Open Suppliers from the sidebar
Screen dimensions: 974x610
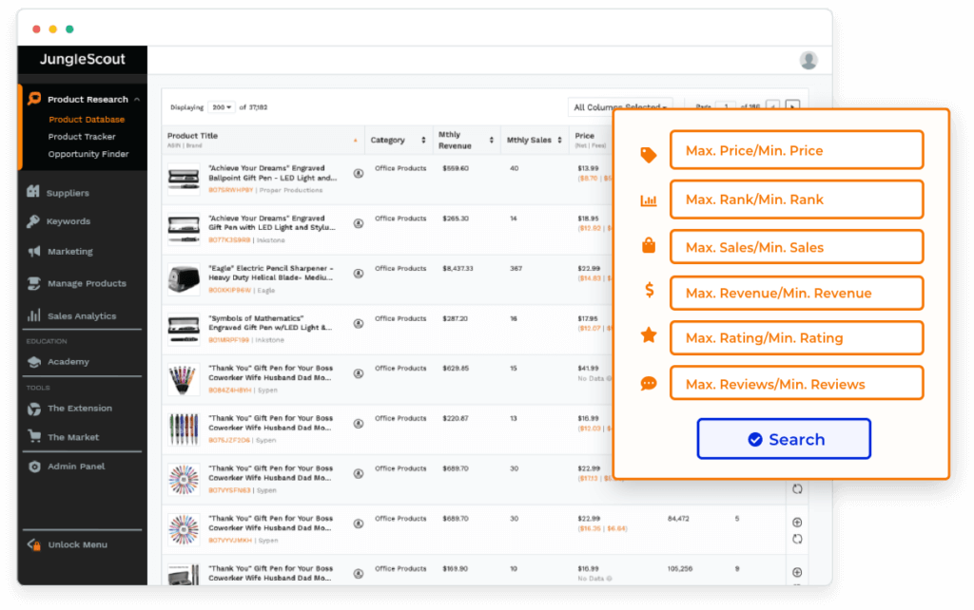click(x=68, y=193)
